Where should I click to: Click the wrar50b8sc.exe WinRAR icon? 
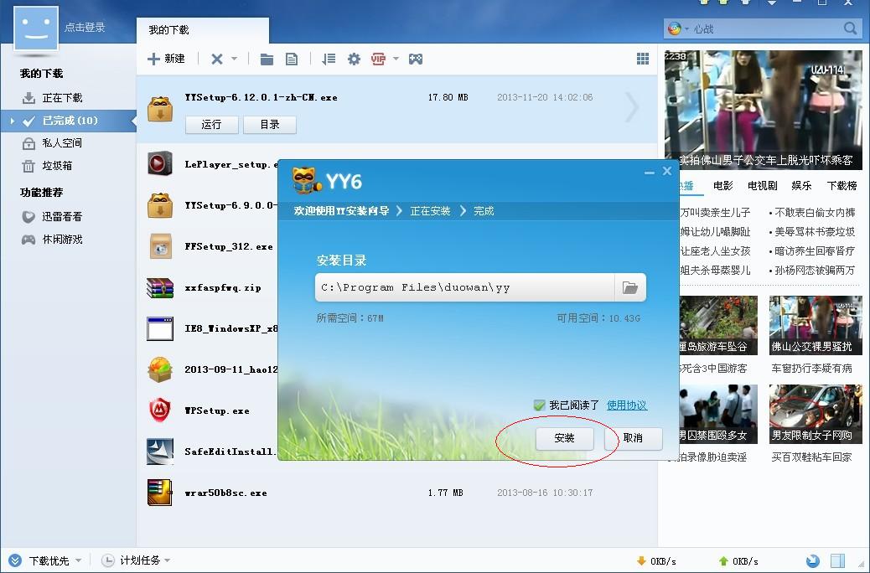[160, 493]
